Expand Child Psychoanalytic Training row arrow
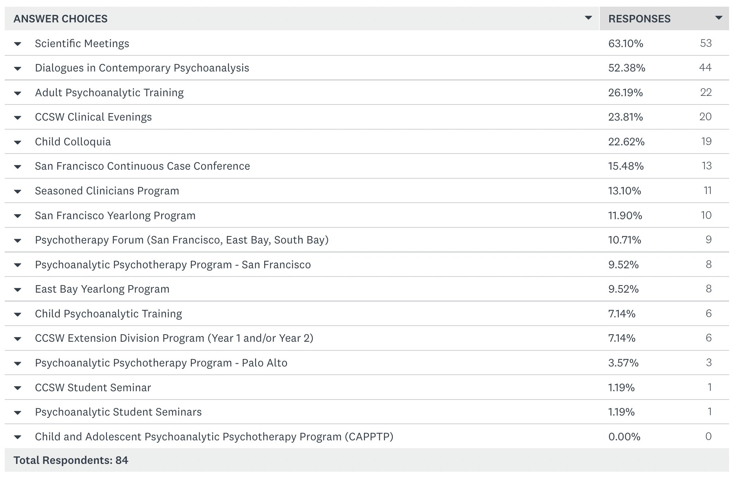 [x=18, y=315]
